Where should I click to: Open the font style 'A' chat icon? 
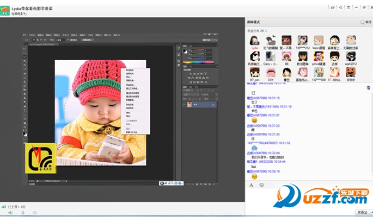(x=251, y=185)
